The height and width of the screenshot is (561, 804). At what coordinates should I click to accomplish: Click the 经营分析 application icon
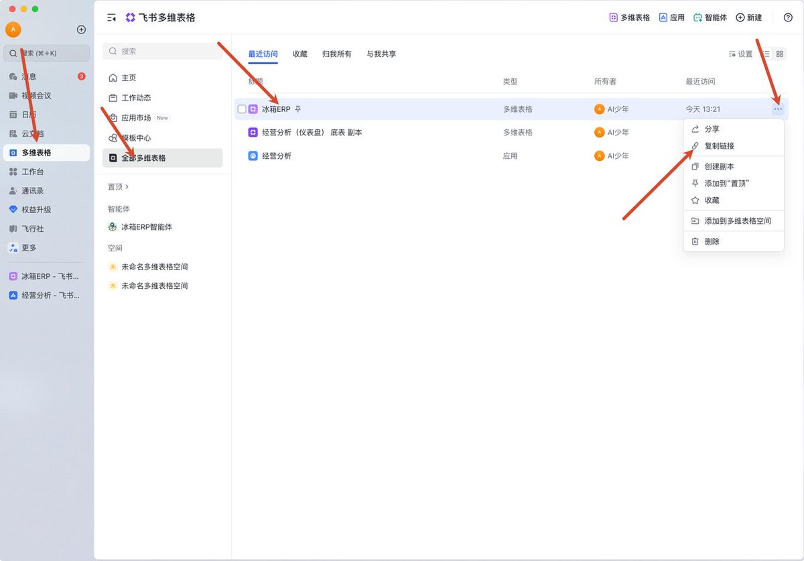tap(253, 155)
